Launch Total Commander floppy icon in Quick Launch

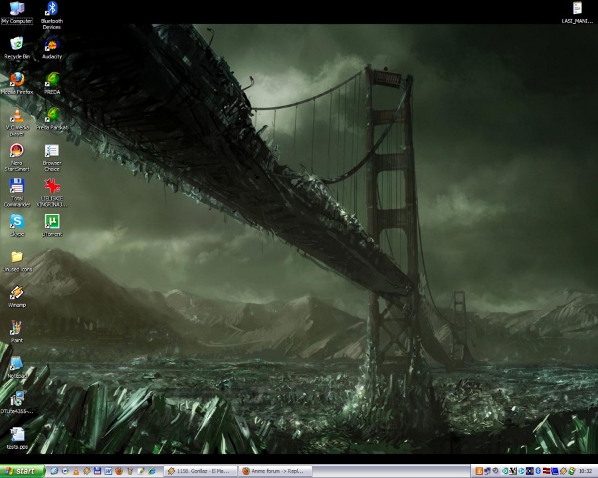97,471
